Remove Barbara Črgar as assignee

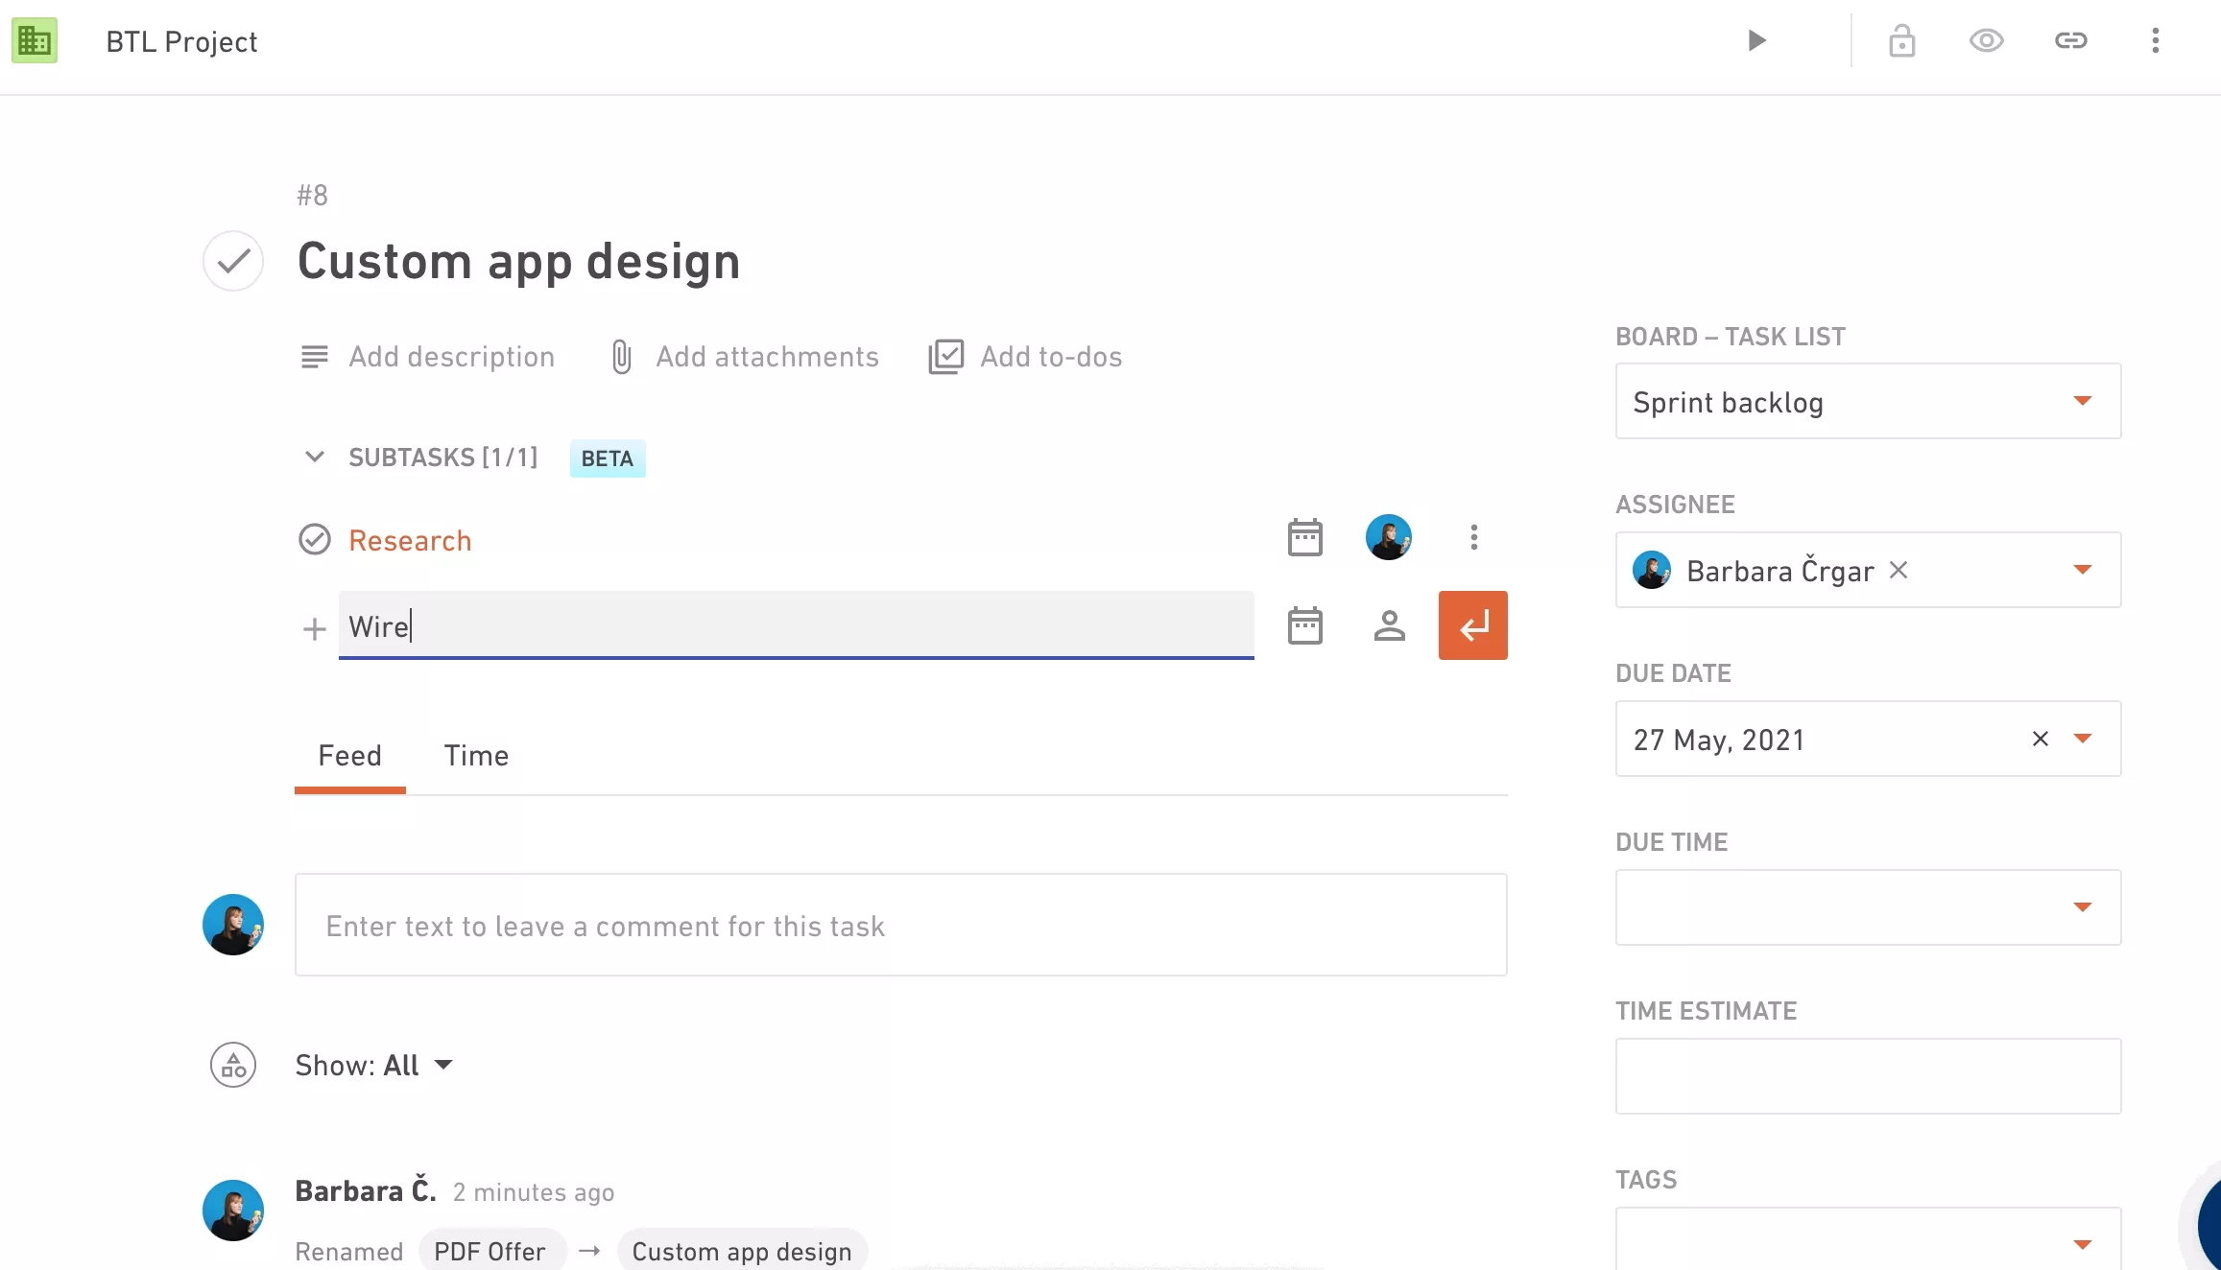1898,570
